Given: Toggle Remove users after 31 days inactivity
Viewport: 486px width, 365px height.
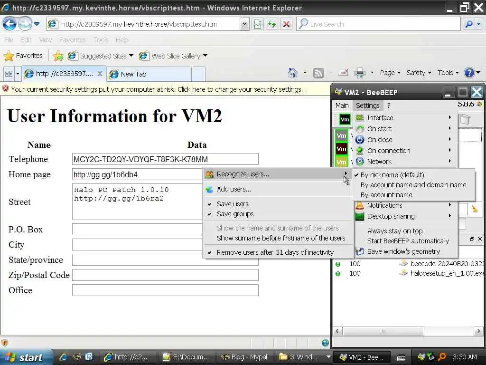Looking at the screenshot, I should point(278,252).
